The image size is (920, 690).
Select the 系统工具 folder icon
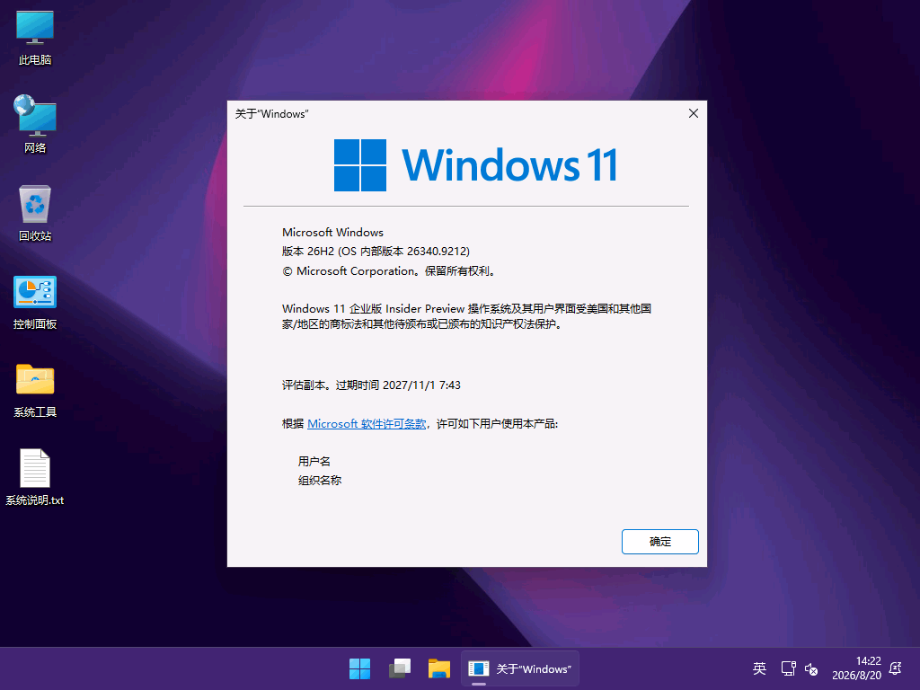(35, 390)
